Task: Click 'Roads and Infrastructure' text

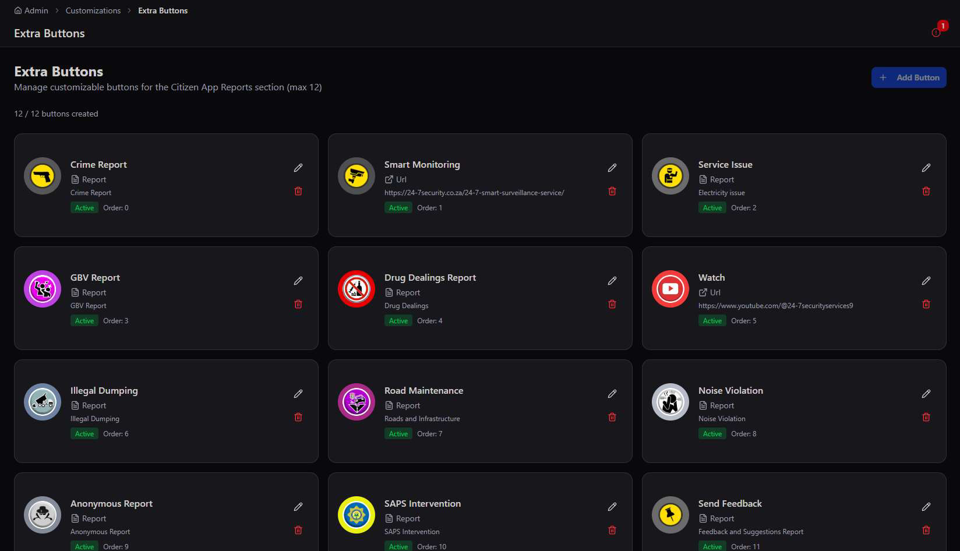Action: pos(422,419)
